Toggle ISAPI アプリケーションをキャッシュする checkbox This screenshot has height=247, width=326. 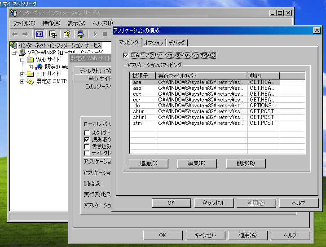[x=126, y=55]
